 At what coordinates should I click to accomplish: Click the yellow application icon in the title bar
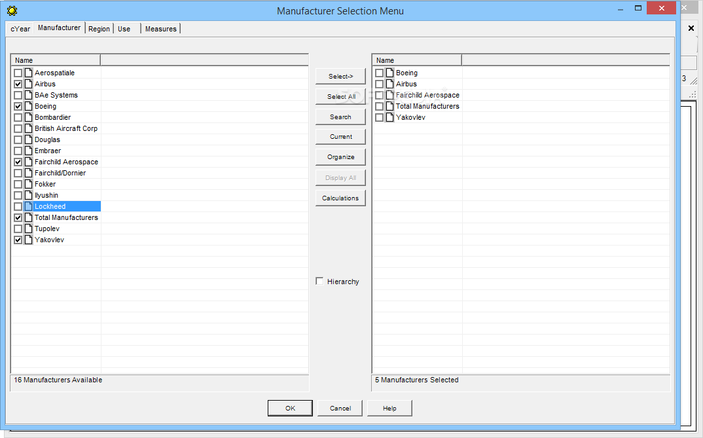(x=12, y=10)
